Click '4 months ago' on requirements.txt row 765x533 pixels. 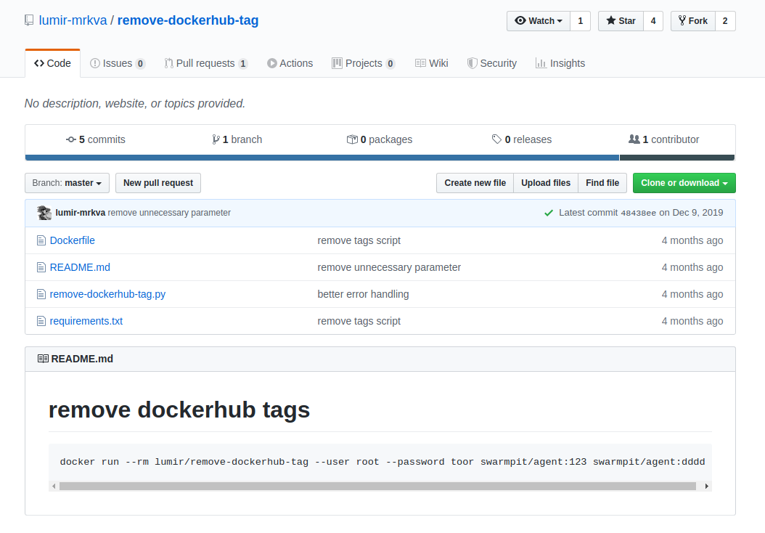coord(692,321)
